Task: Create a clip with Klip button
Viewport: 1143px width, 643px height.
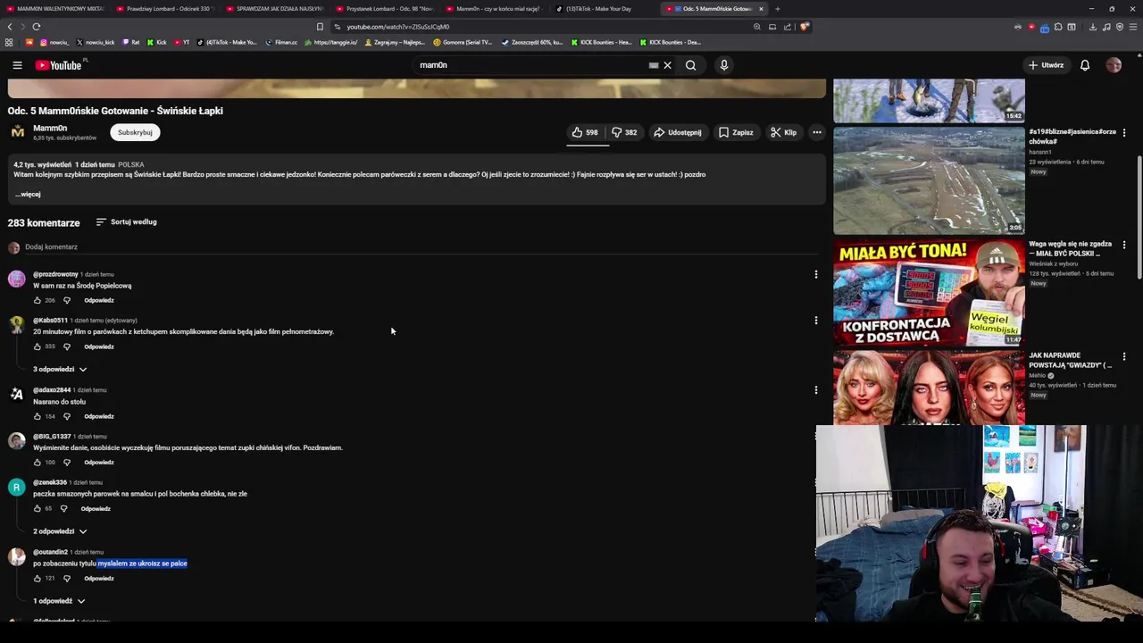Action: 784,132
